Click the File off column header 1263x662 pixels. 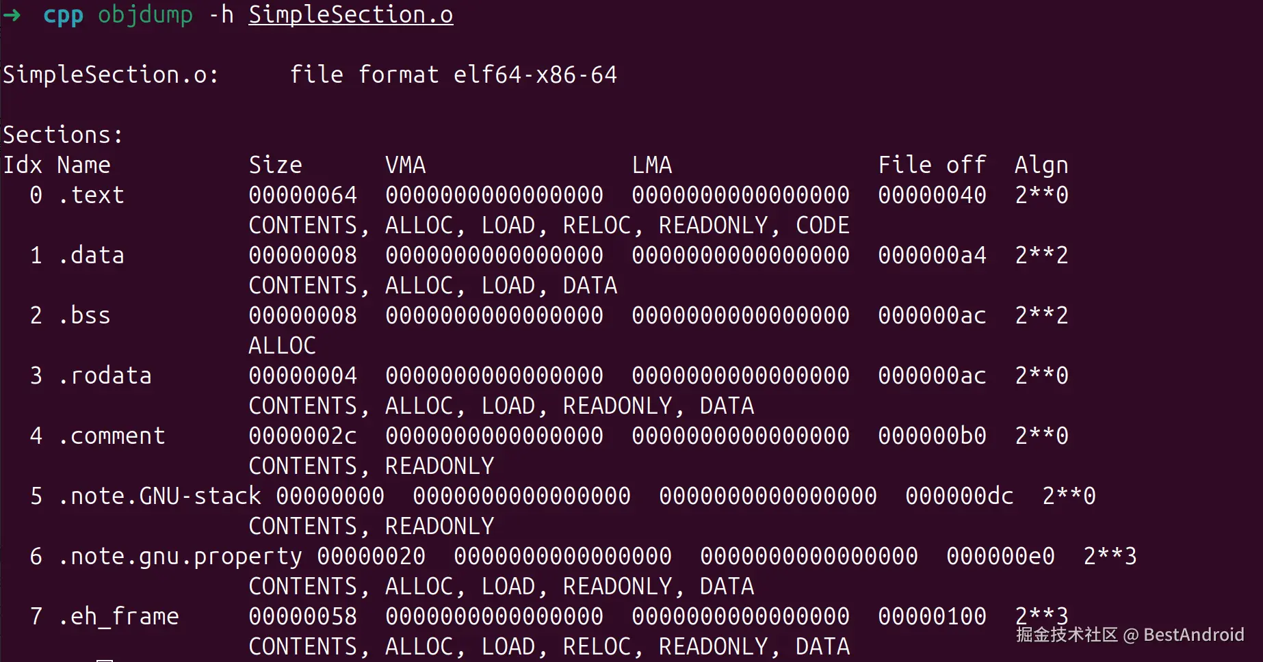tap(932, 165)
